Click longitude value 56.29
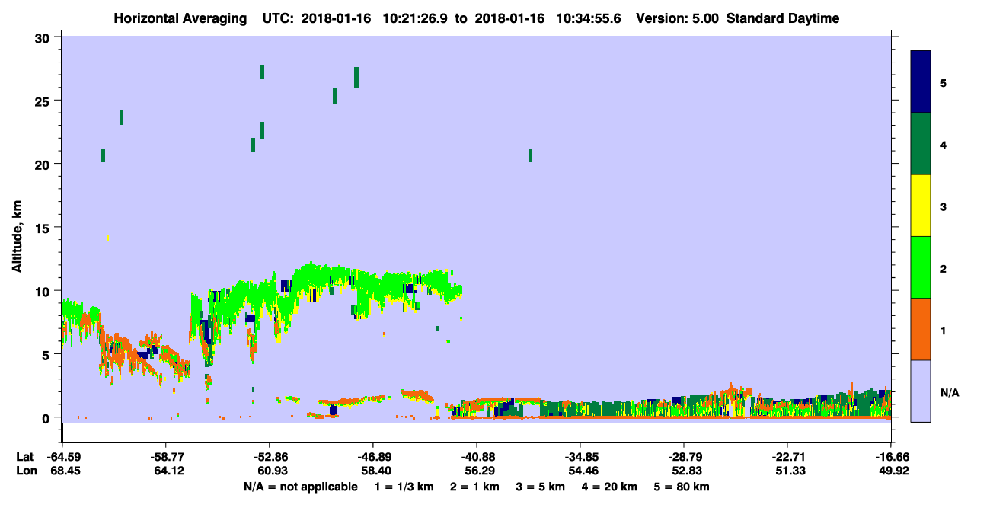The width and height of the screenshot is (990, 508). tap(479, 471)
